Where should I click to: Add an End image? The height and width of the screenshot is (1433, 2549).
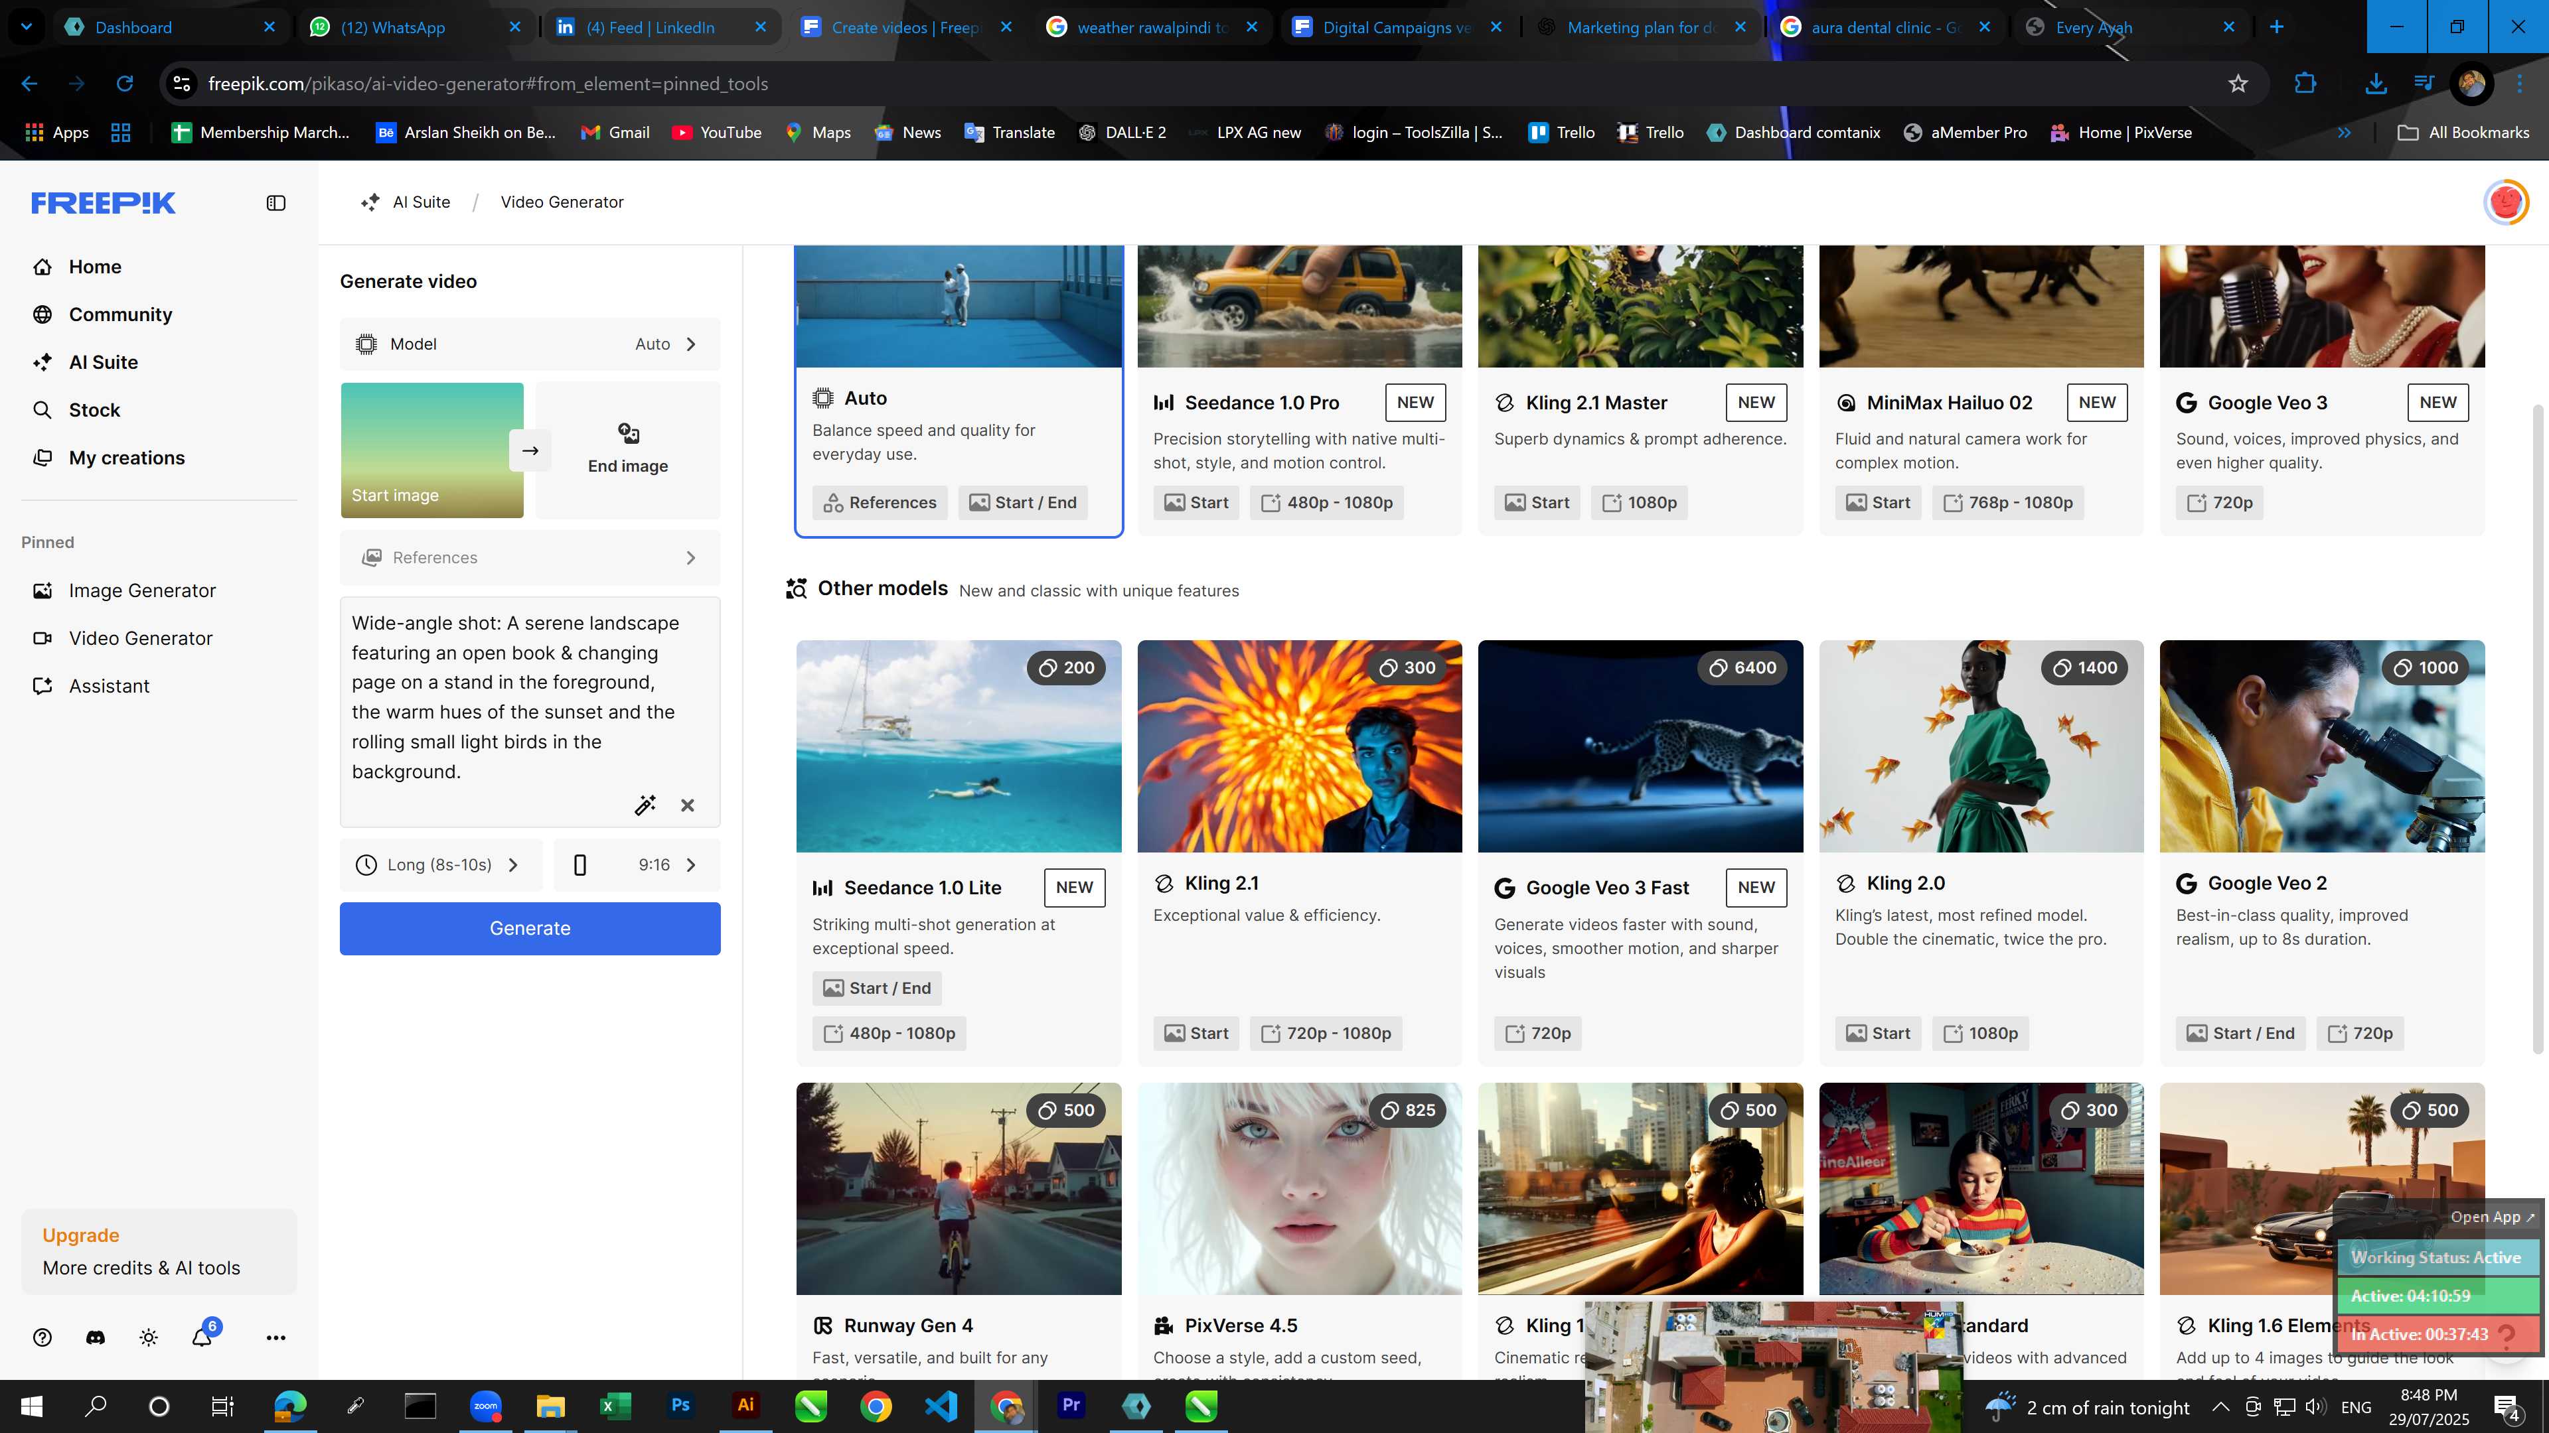click(629, 450)
